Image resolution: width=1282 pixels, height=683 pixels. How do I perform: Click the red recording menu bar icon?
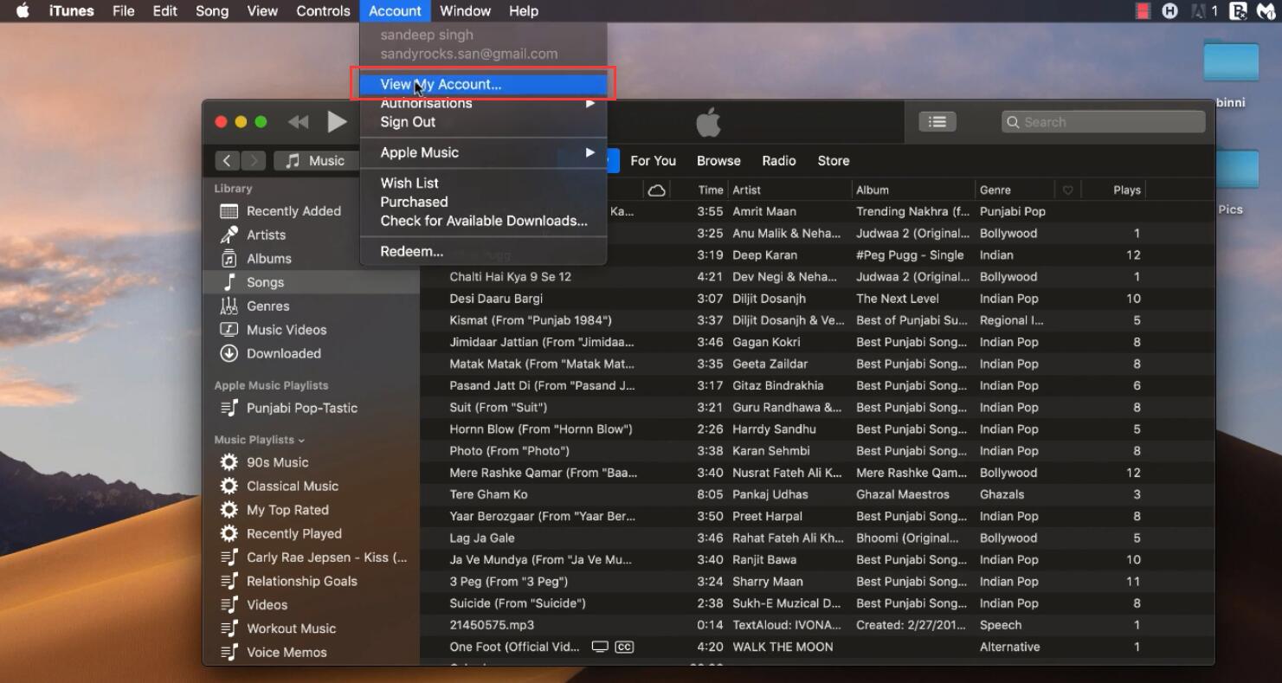1143,10
